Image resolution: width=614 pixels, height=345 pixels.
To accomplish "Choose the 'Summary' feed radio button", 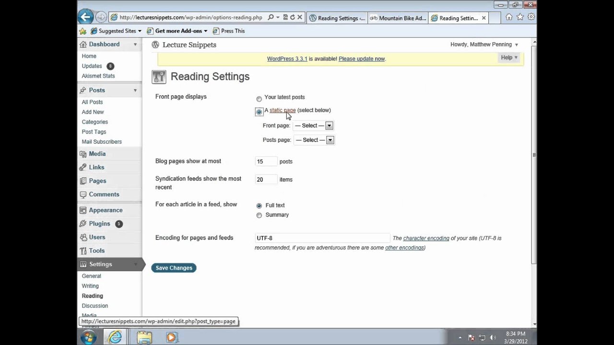I will point(259,216).
